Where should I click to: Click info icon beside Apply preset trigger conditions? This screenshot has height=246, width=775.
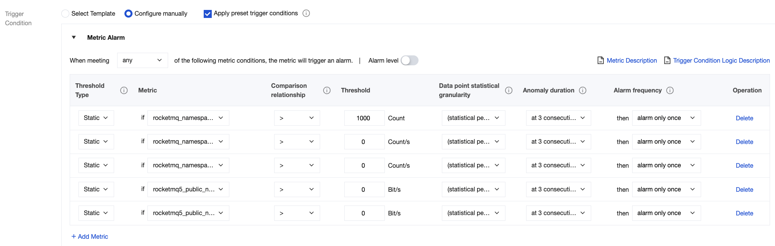(x=306, y=13)
